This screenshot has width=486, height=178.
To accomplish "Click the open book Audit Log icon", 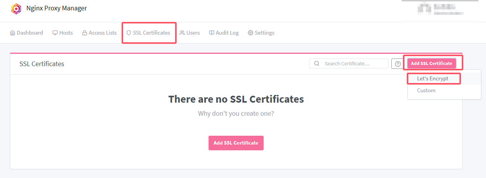I will 212,33.
